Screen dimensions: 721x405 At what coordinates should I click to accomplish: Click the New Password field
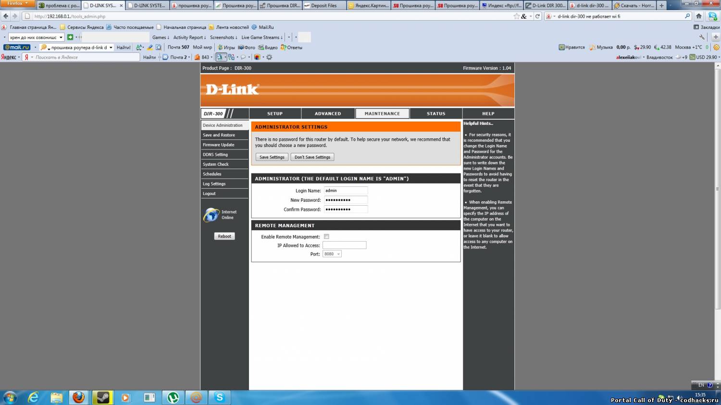pos(346,200)
